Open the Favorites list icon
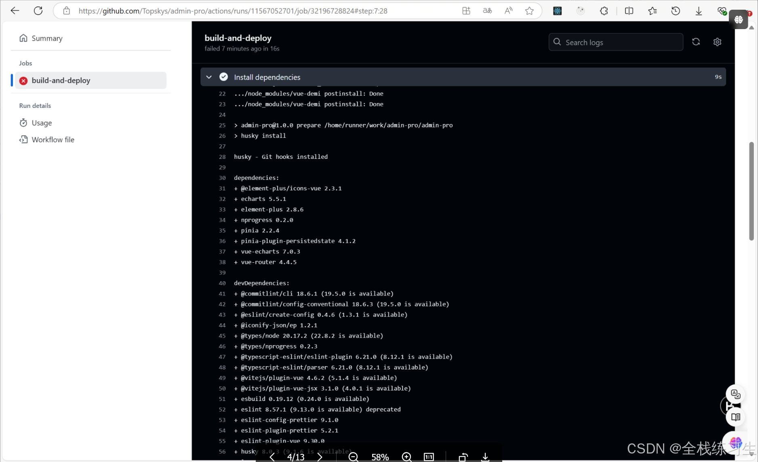The height and width of the screenshot is (462, 758). 652,11
